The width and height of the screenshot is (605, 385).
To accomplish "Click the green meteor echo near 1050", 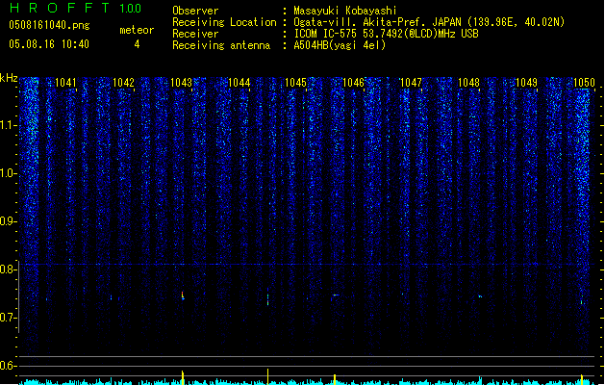I will pos(582,302).
